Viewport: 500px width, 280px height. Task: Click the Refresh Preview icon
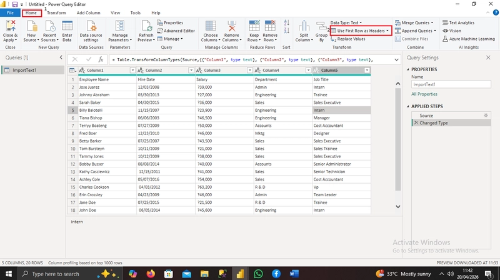tap(146, 26)
